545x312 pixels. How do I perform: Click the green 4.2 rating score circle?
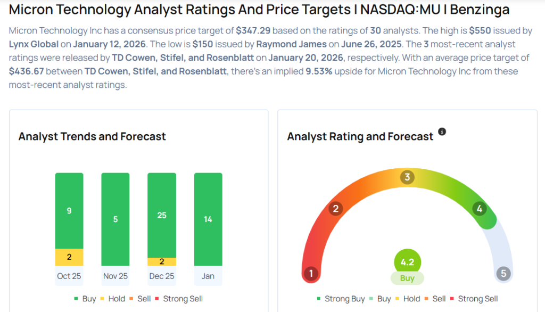407,261
